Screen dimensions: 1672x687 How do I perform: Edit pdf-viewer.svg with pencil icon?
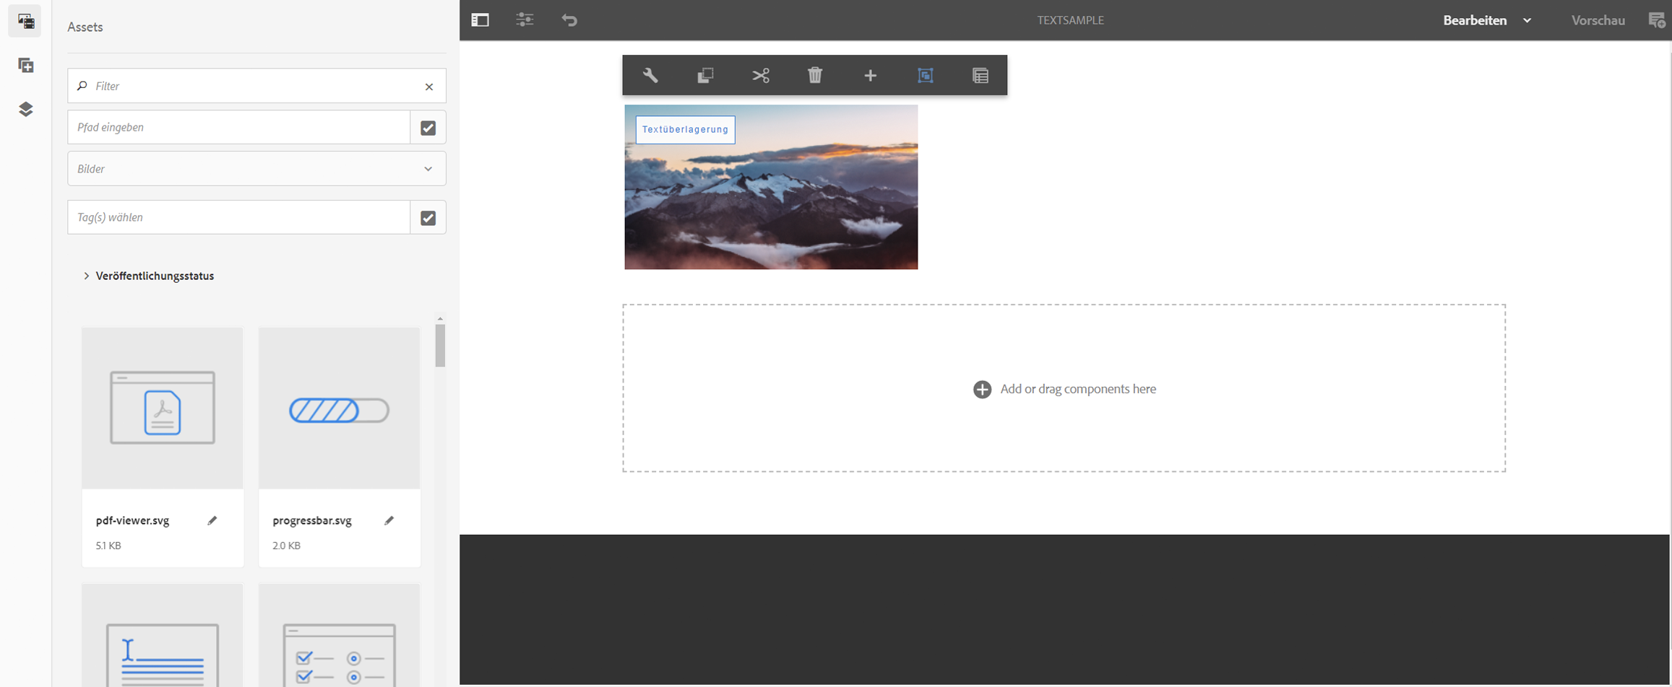point(212,520)
